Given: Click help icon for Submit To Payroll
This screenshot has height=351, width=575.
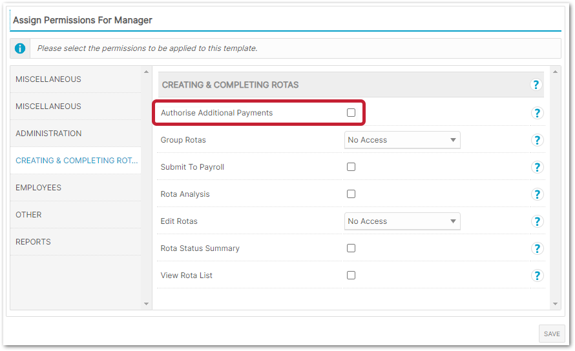Looking at the screenshot, I should coord(536,167).
